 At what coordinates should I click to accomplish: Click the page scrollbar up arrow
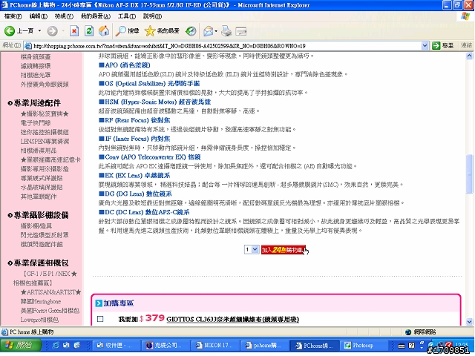click(469, 56)
